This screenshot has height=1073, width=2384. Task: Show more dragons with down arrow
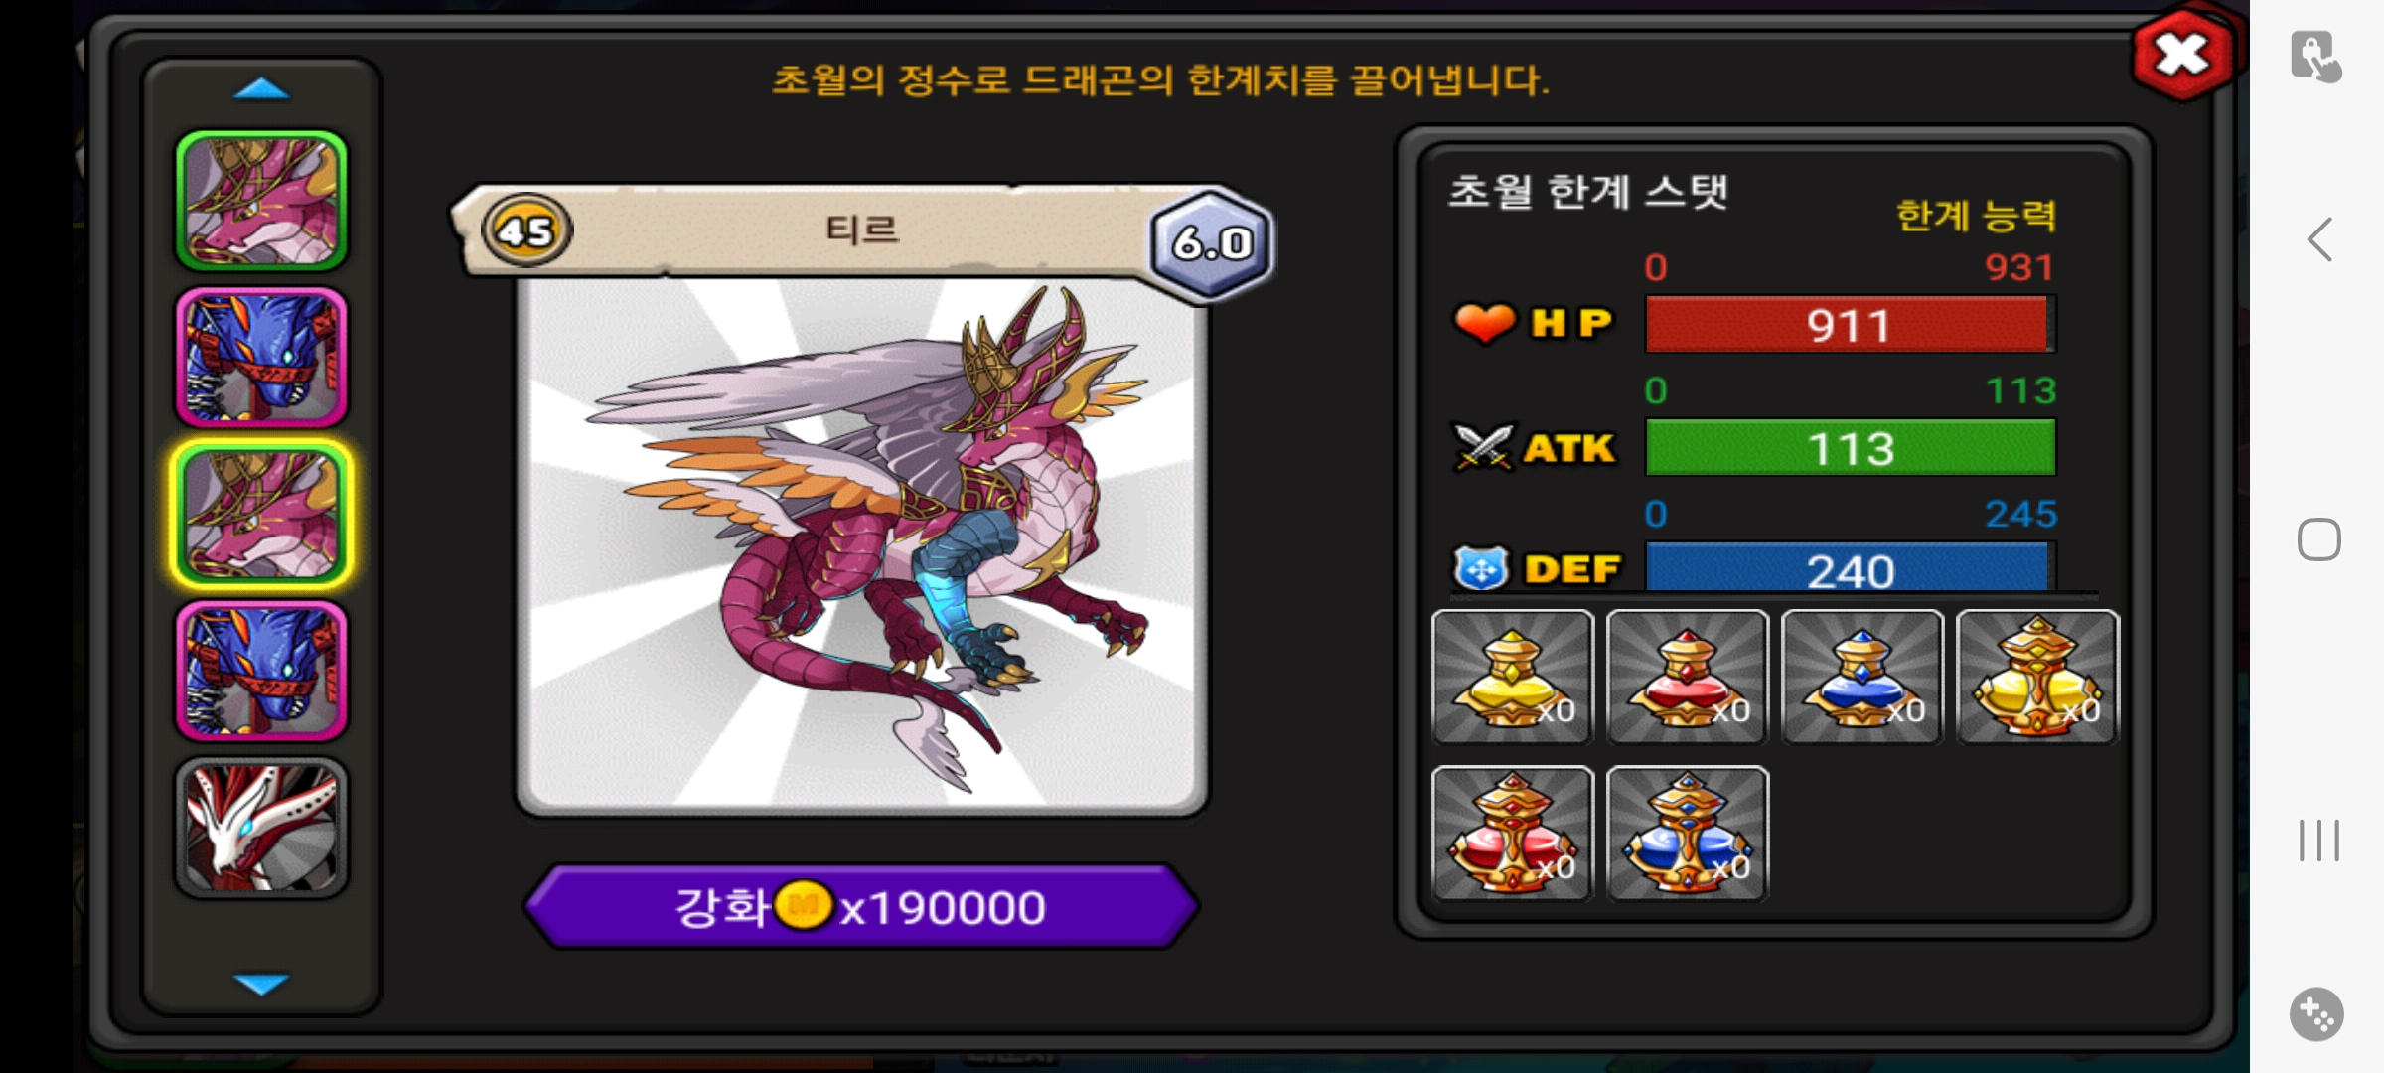[261, 983]
